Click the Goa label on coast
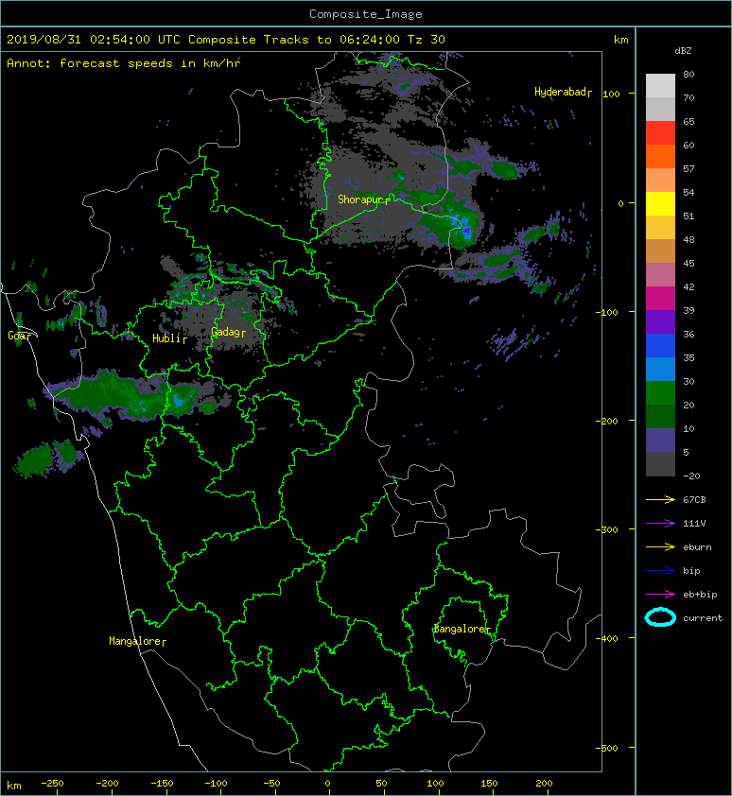The height and width of the screenshot is (796, 732). (19, 336)
